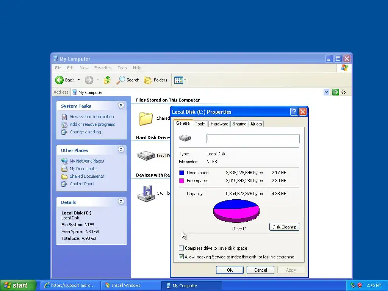The width and height of the screenshot is (388, 291).
Task: Click the Shared Documents sidebar folder icon
Action: [x=64, y=177]
